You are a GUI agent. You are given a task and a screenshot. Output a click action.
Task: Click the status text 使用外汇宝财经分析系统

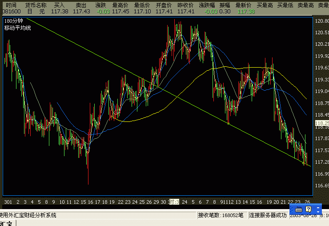click(x=28, y=215)
